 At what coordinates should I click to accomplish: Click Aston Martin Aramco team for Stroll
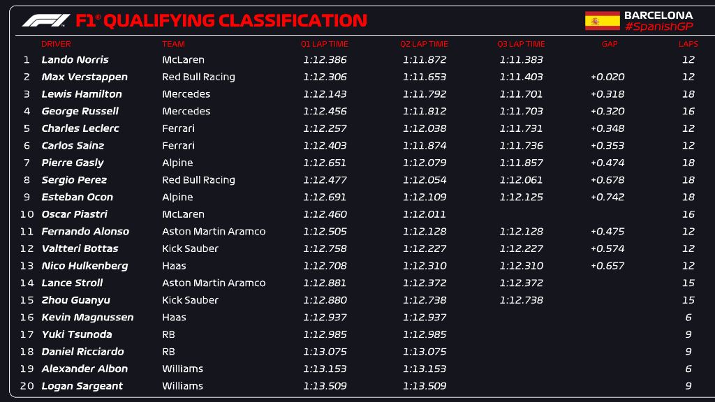coord(214,283)
